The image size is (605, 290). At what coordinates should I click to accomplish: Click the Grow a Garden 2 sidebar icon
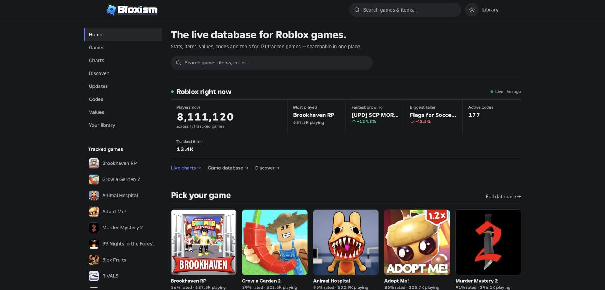click(94, 179)
